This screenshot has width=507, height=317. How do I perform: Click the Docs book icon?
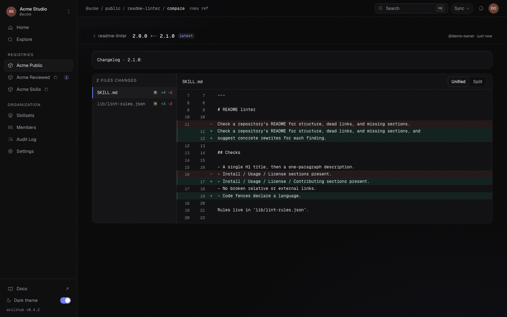tap(10, 289)
